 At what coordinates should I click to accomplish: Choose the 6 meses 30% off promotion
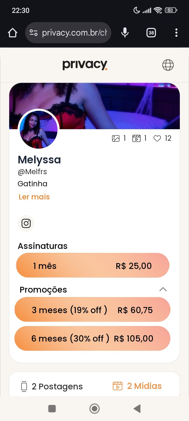tap(92, 338)
